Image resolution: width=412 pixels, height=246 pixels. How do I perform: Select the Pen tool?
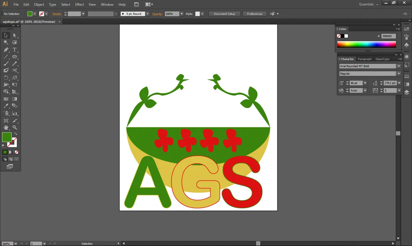tap(6, 50)
